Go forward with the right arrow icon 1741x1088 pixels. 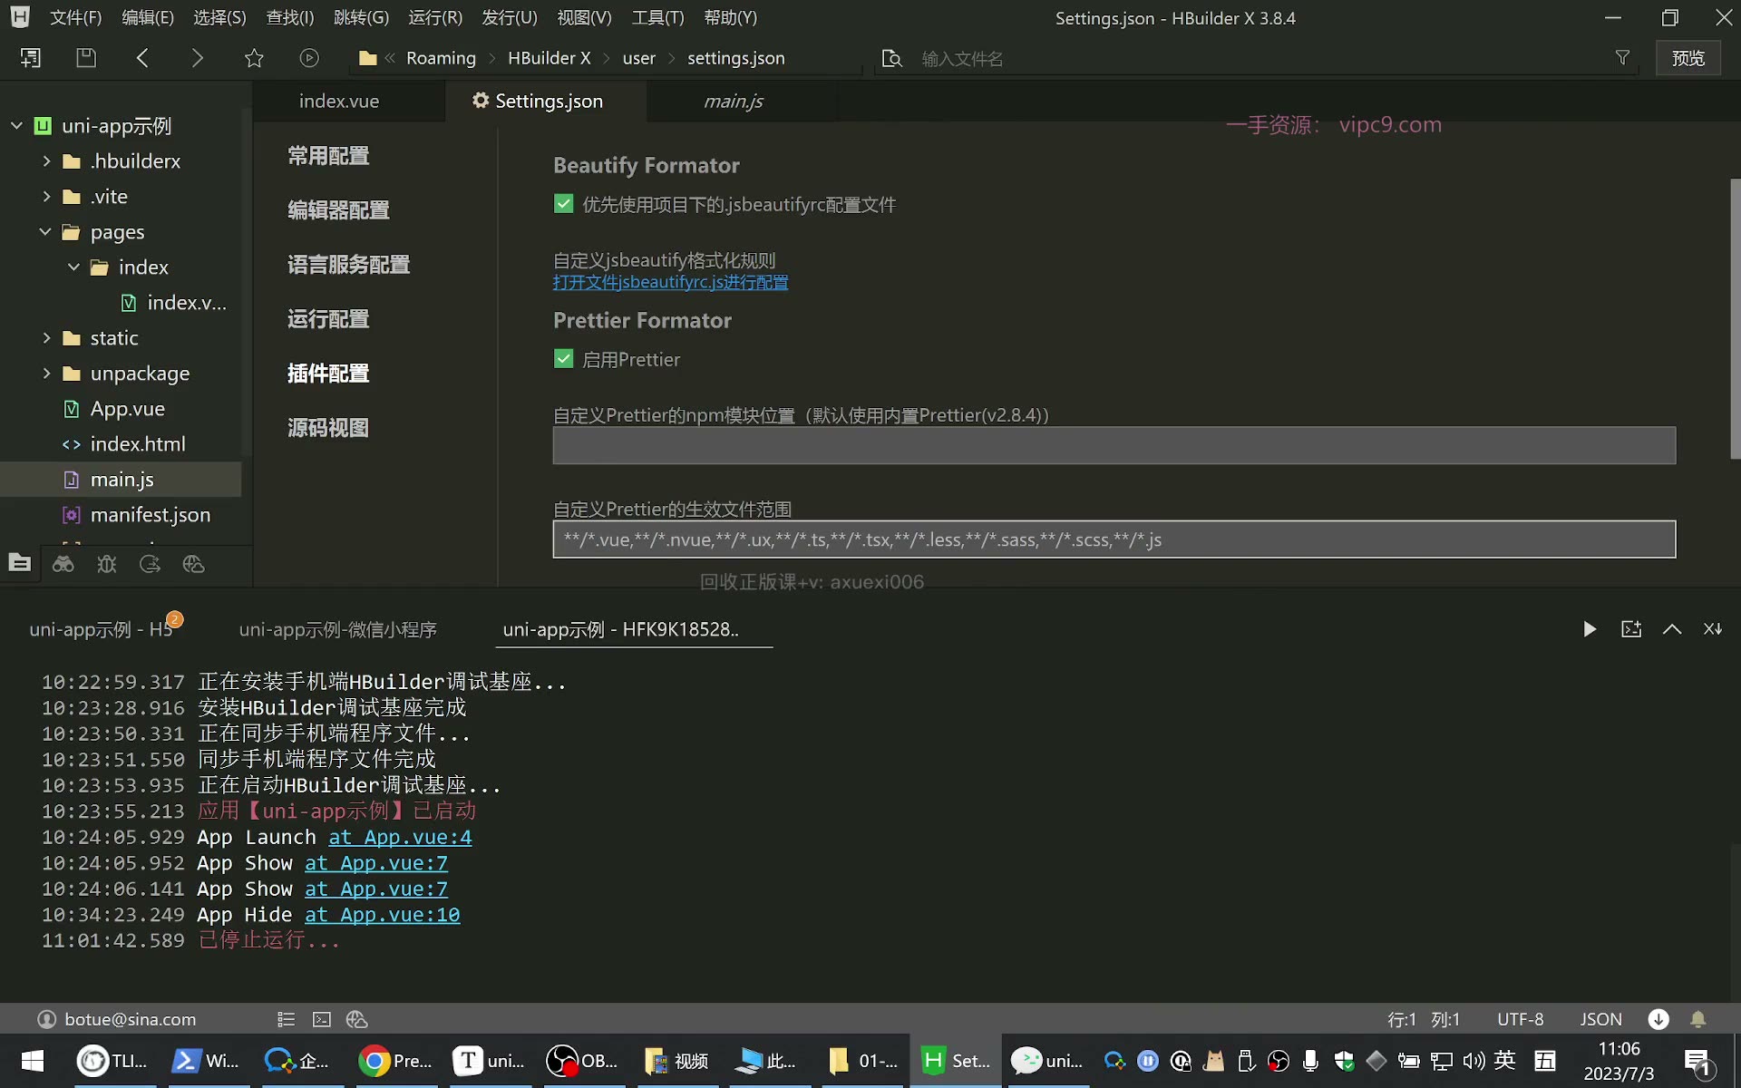point(197,58)
